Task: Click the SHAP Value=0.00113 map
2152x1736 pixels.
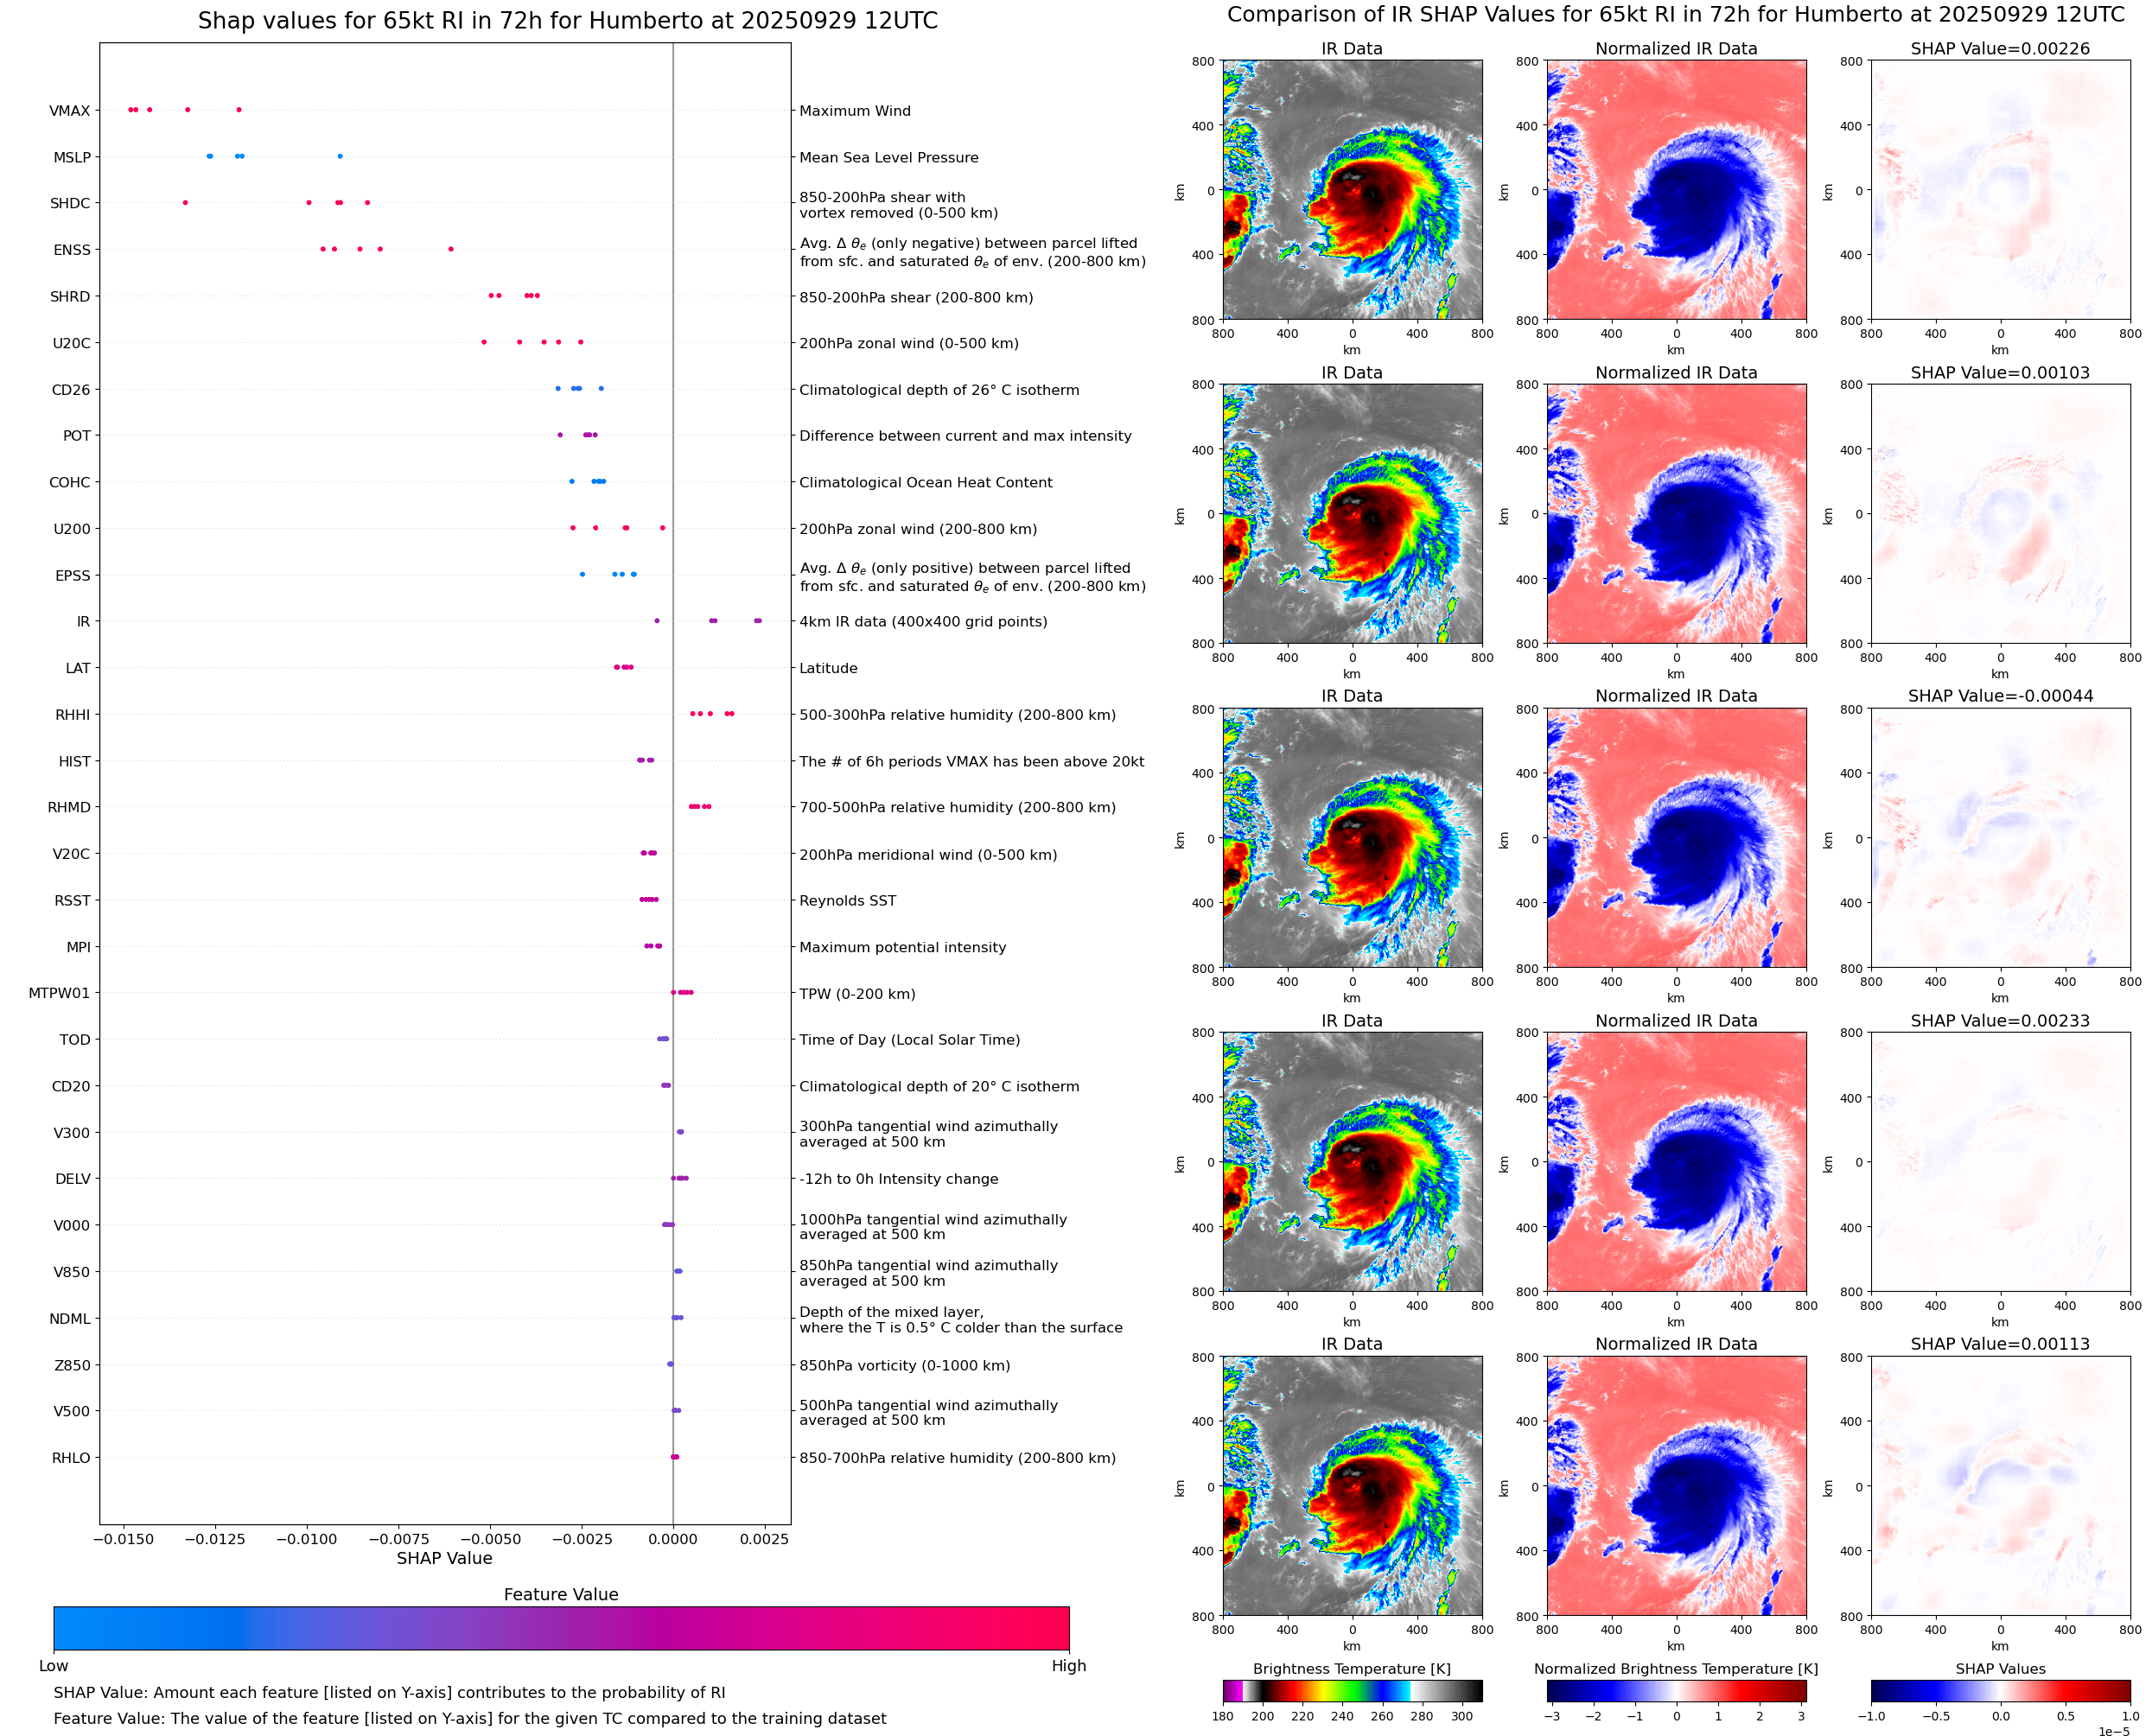Action: 2000,1486
